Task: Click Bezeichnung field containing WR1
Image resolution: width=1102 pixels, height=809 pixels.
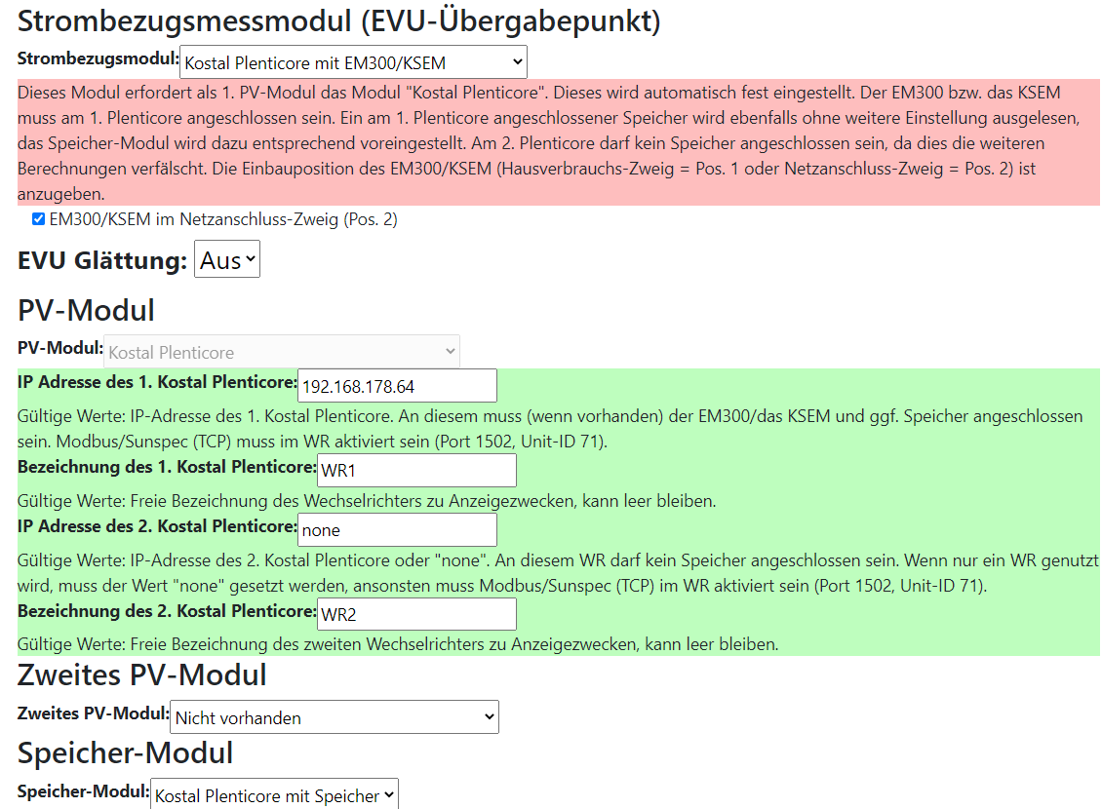Action: click(x=416, y=470)
